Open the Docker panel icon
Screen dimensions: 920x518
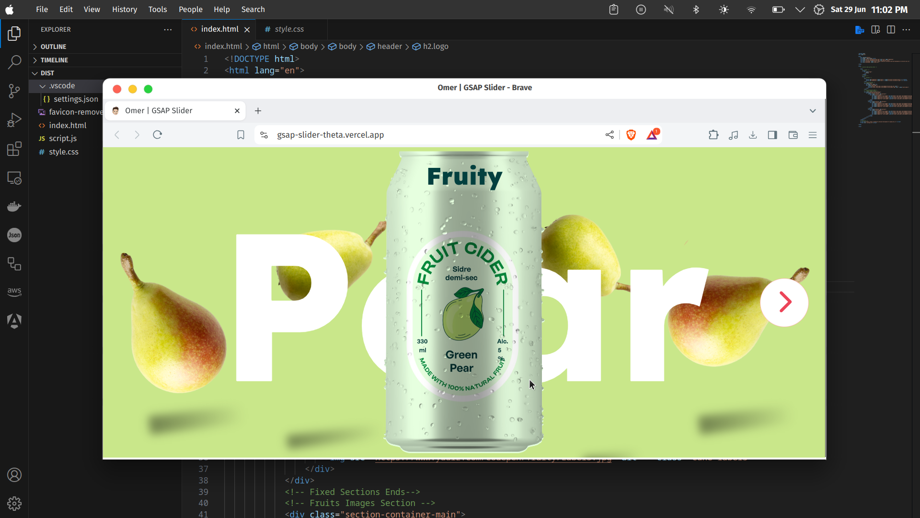[14, 207]
